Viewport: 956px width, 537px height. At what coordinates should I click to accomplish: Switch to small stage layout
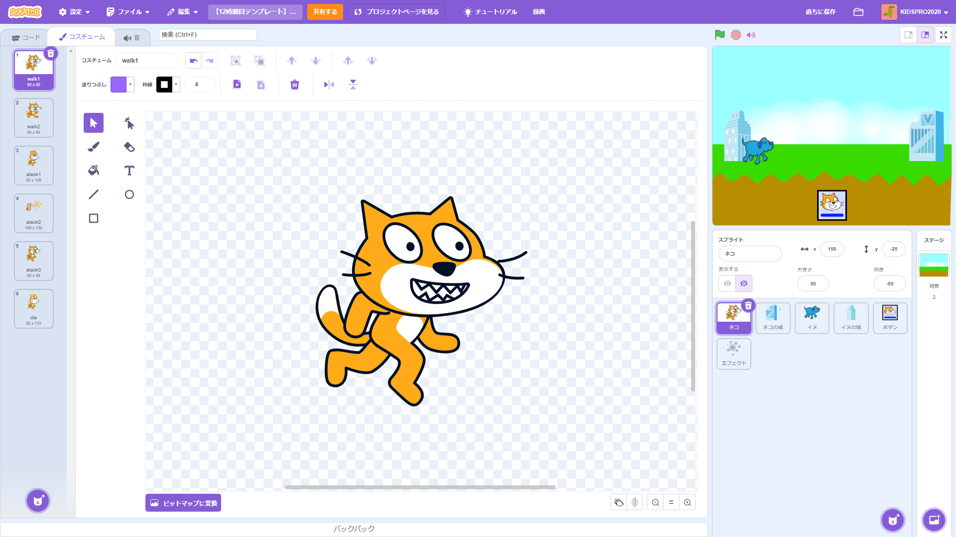908,35
